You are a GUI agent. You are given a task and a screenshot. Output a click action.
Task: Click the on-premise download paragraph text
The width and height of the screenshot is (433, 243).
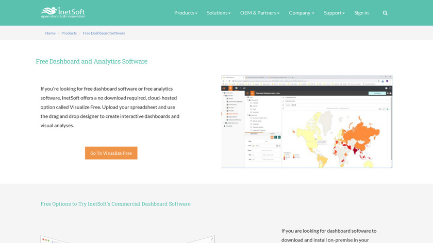tap(329, 235)
